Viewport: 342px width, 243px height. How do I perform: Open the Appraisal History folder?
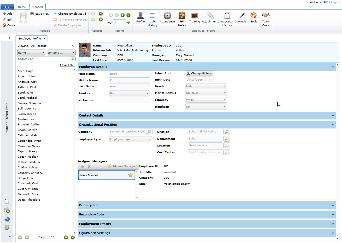click(227, 19)
